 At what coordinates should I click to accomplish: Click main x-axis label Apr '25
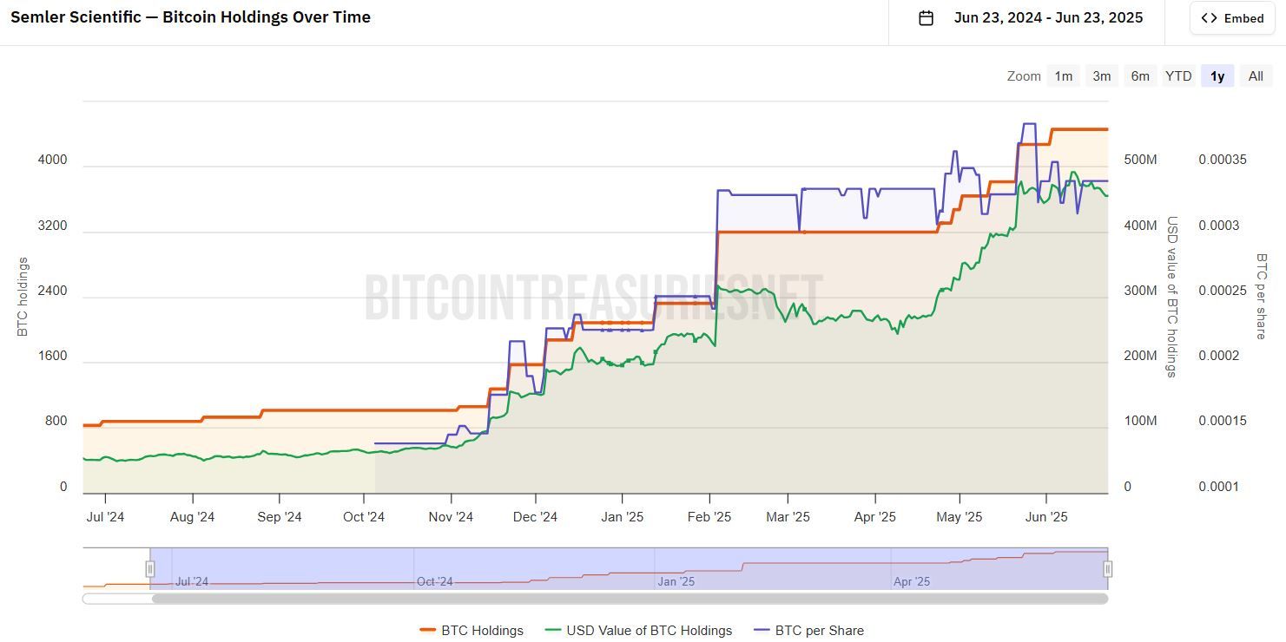(874, 517)
